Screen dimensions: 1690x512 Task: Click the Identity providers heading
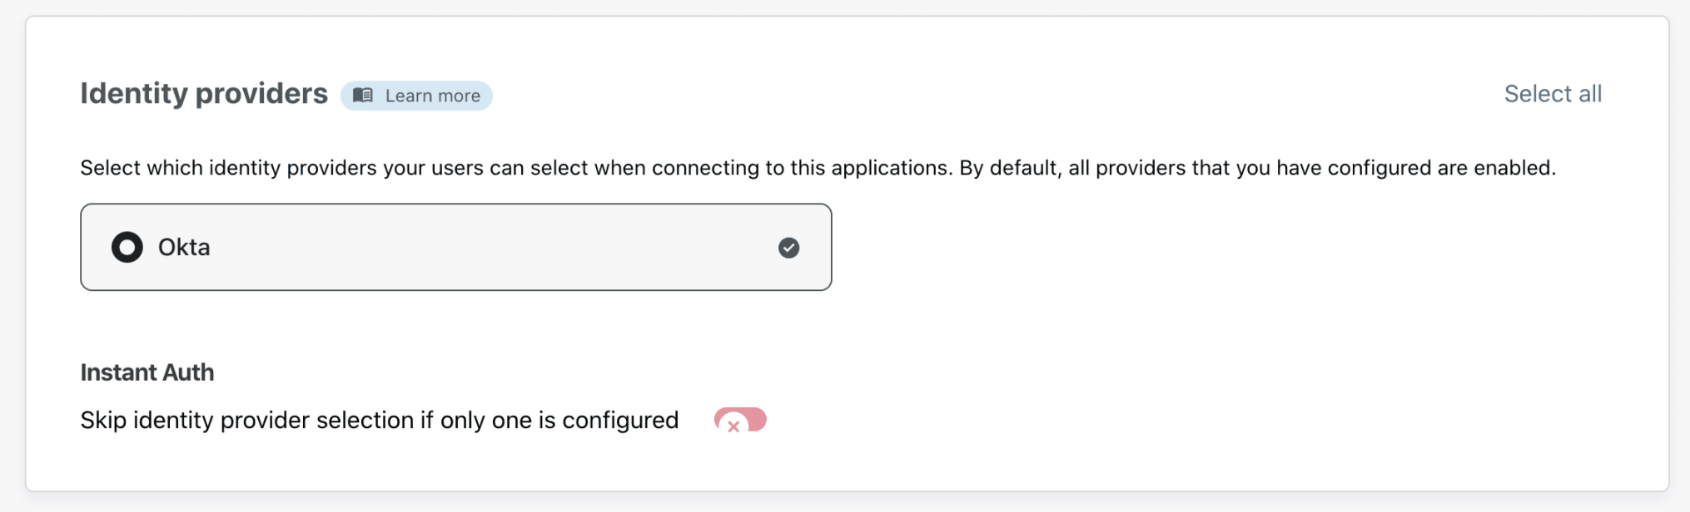pos(203,94)
